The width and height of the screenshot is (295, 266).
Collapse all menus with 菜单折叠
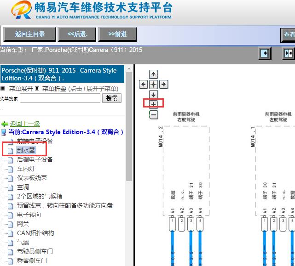(54, 89)
